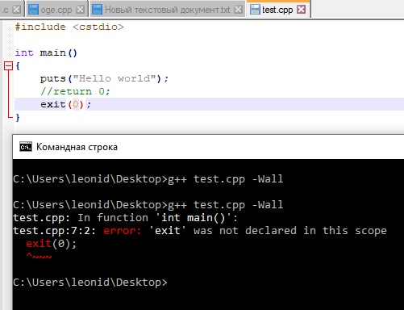Place cursor on the exit(0); line
This screenshot has width=404, height=310.
tap(209, 104)
